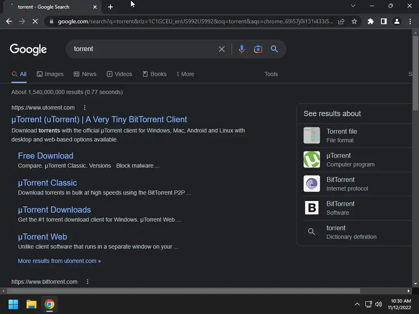Open a new browser tab
Viewport: 419px width, 314px height.
[x=110, y=7]
